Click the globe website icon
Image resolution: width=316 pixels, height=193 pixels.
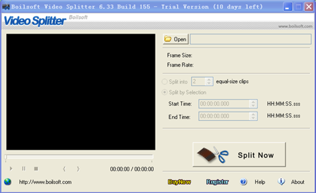8,182
